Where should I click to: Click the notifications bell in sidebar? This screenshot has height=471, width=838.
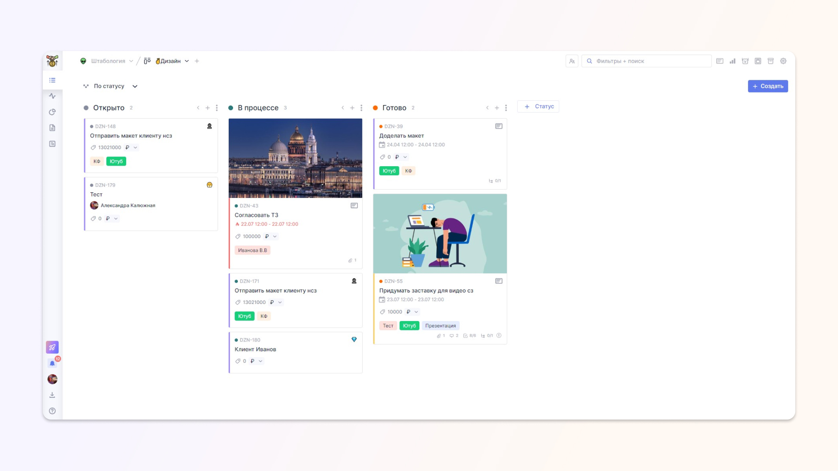(52, 363)
